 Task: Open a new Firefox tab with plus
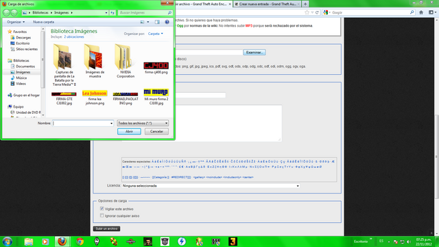pos(305,4)
